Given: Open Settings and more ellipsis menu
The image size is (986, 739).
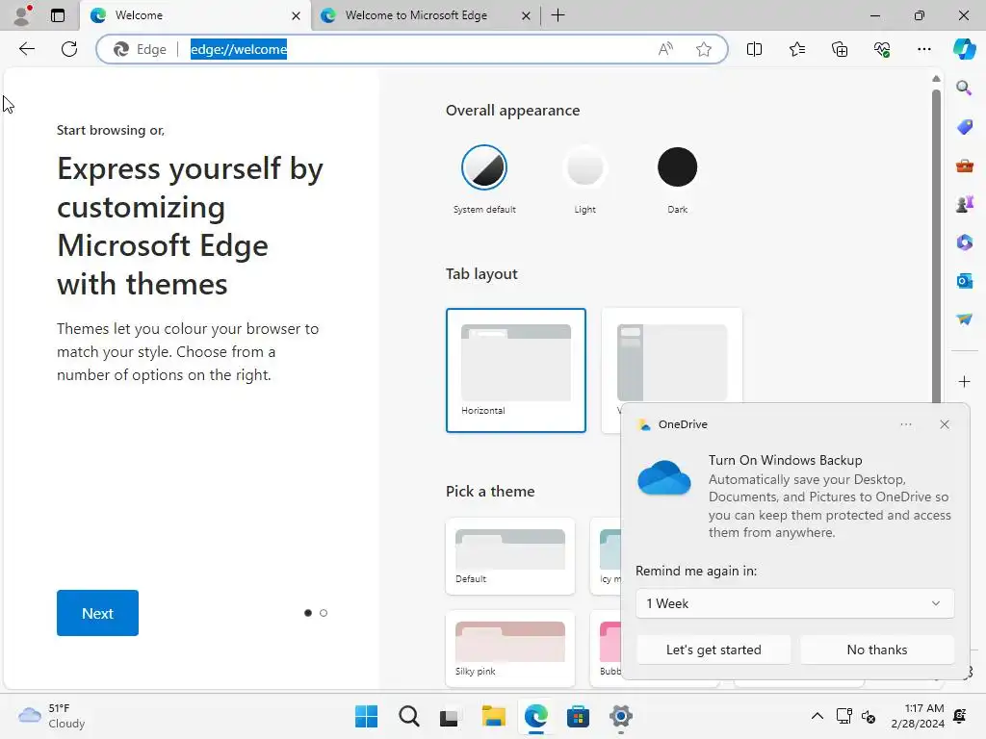Looking at the screenshot, I should pos(923,49).
